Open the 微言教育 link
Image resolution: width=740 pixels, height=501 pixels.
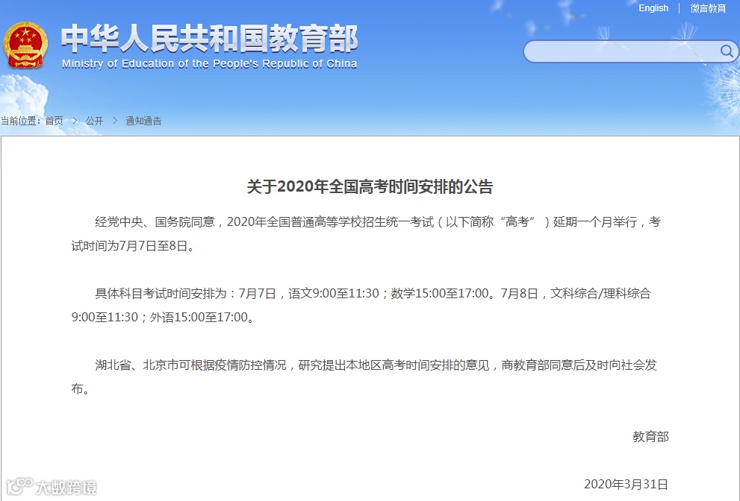click(x=708, y=8)
